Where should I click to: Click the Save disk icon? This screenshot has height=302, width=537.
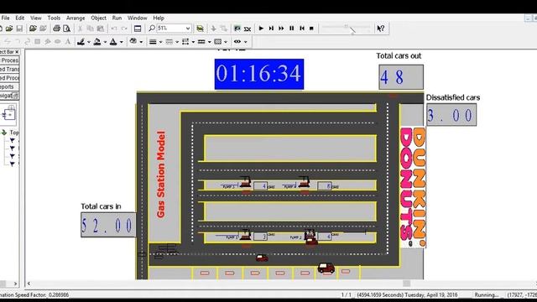tap(19, 29)
